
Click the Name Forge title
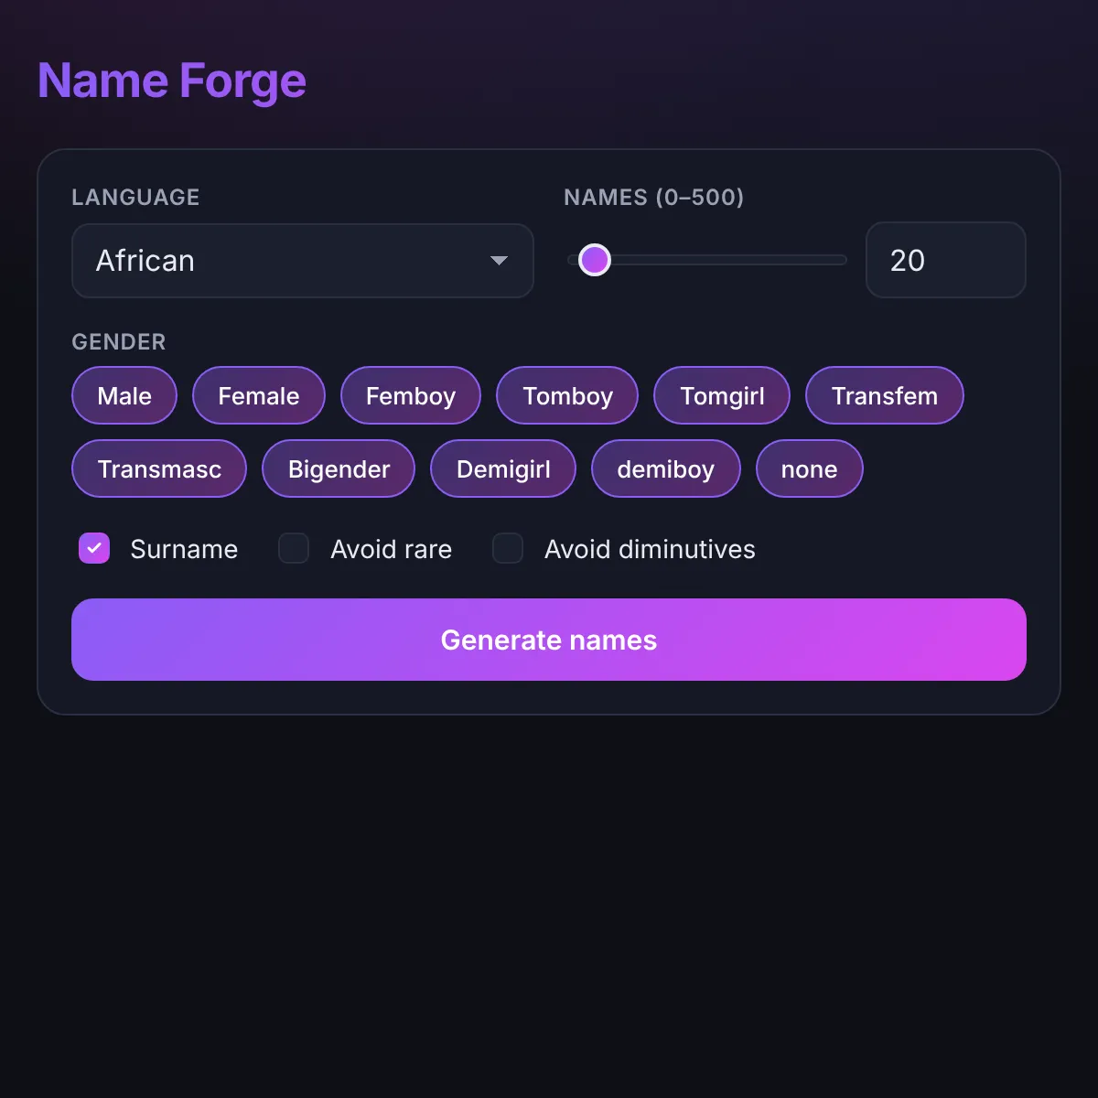172,81
